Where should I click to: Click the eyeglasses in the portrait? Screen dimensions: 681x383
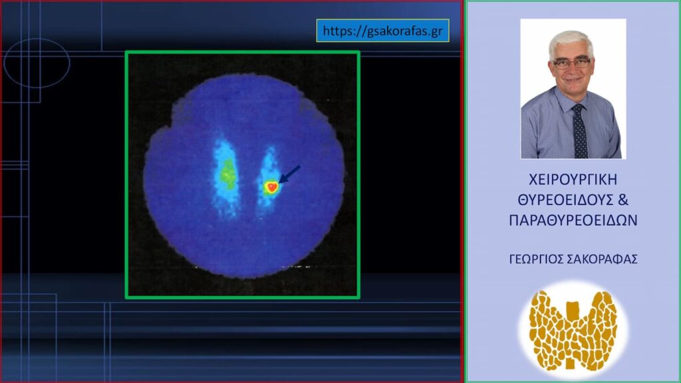pyautogui.click(x=571, y=64)
